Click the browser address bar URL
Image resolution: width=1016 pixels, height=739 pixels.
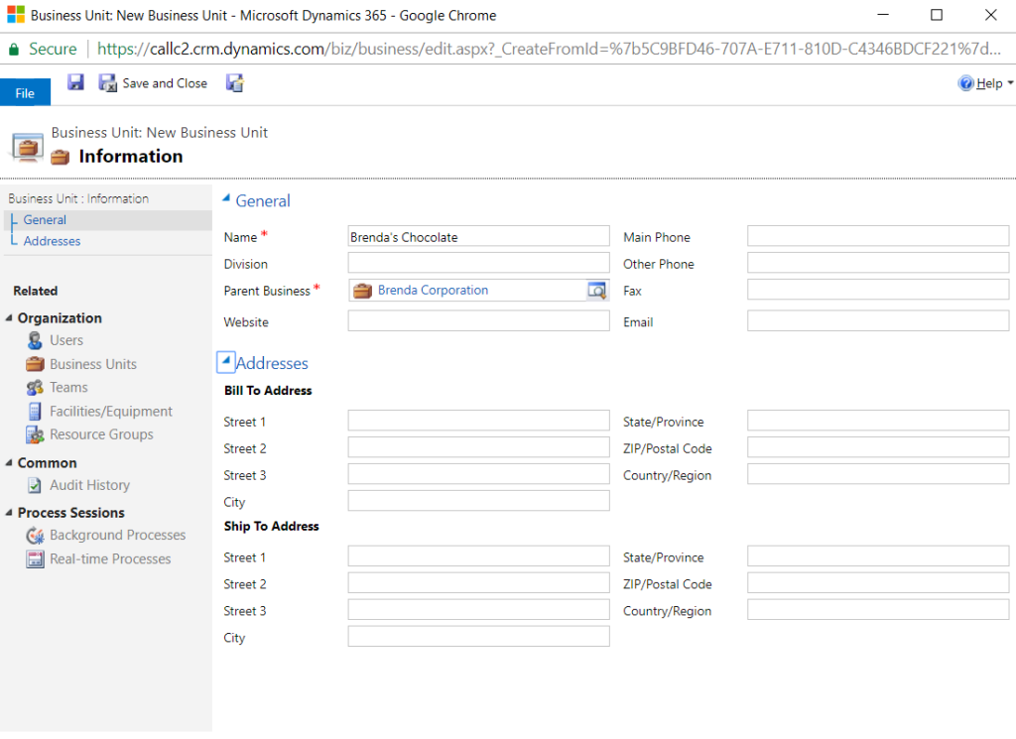(549, 50)
